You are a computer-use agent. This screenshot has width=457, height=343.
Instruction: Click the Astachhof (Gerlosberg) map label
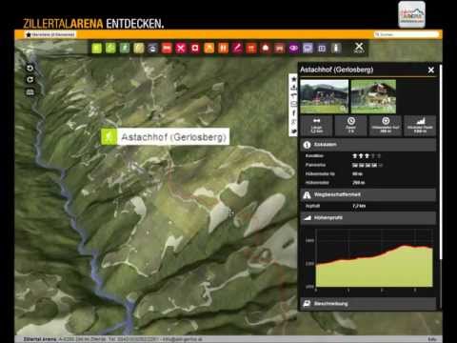click(x=173, y=137)
